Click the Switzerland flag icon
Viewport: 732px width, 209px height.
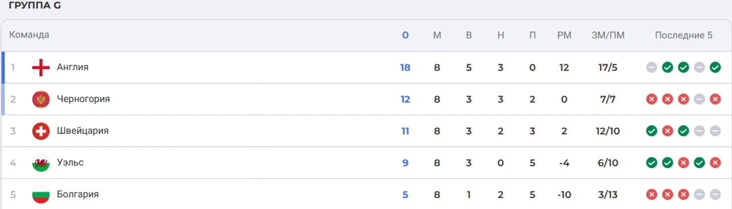[41, 131]
